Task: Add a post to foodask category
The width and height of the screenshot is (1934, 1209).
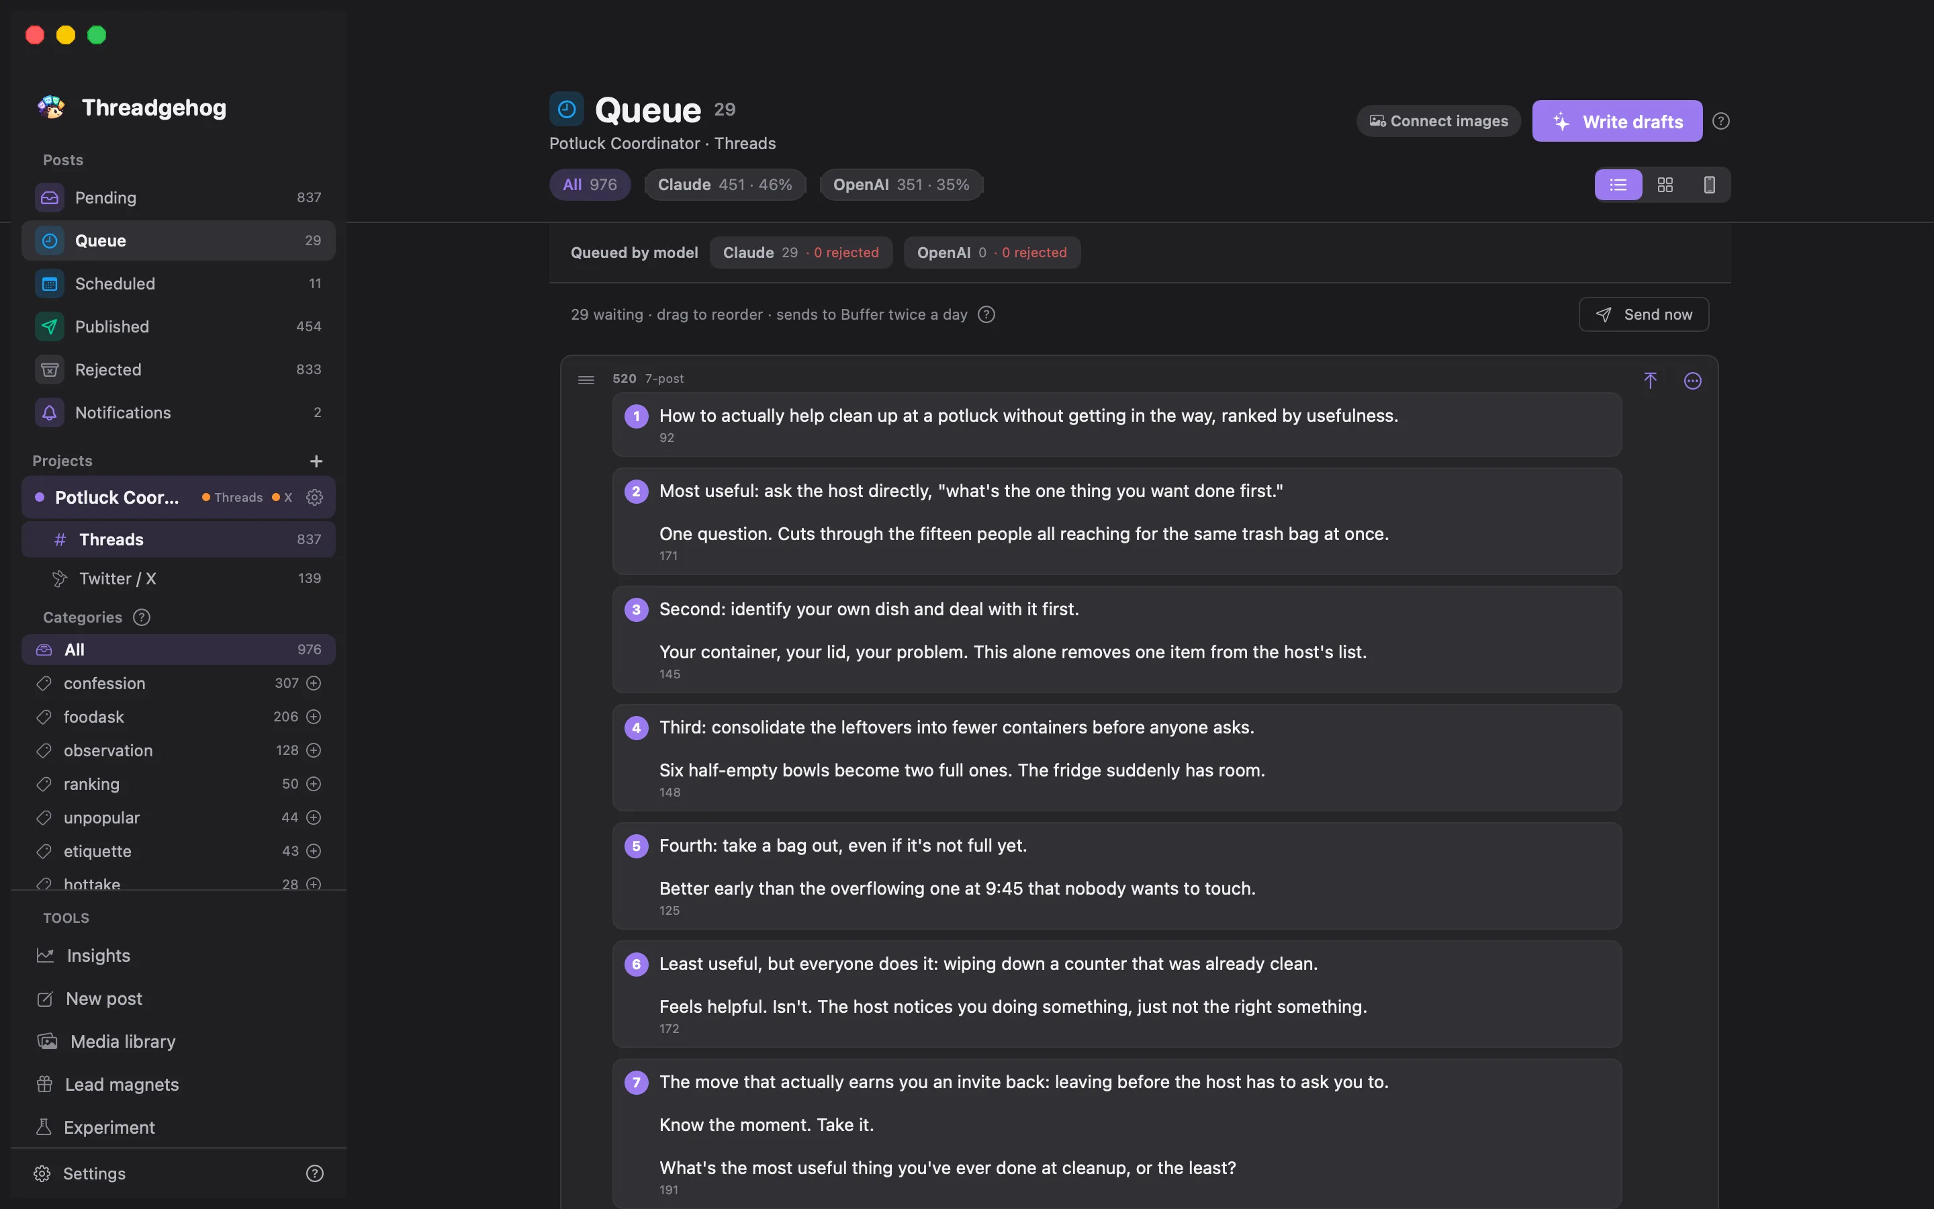Action: [314, 717]
